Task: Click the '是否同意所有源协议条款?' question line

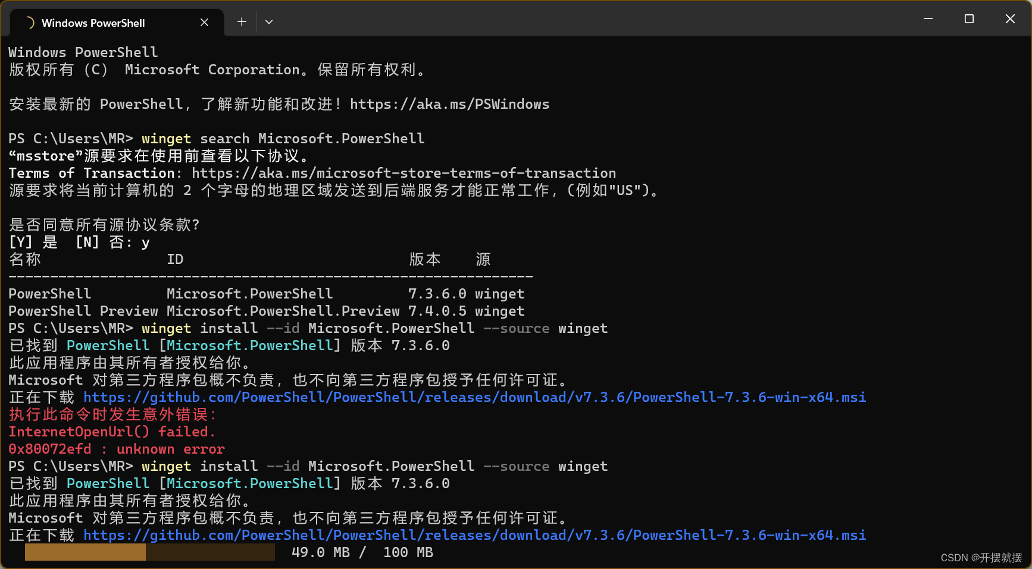Action: 104,225
